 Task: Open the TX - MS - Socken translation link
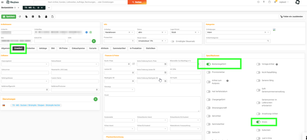(x=36, y=105)
